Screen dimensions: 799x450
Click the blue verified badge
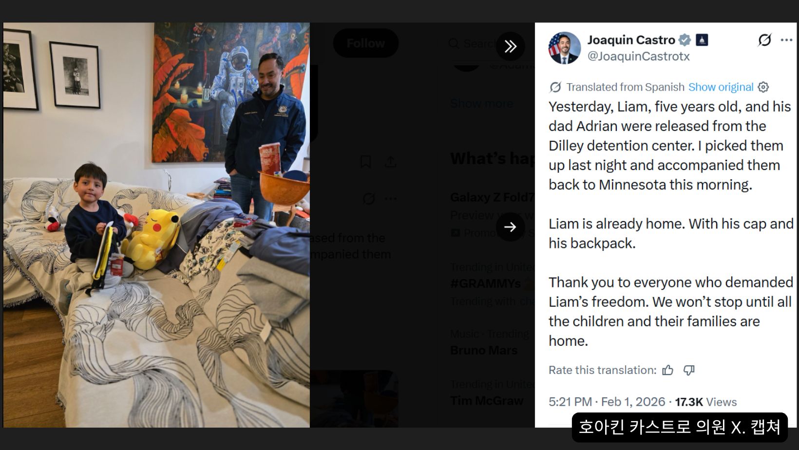coord(685,40)
